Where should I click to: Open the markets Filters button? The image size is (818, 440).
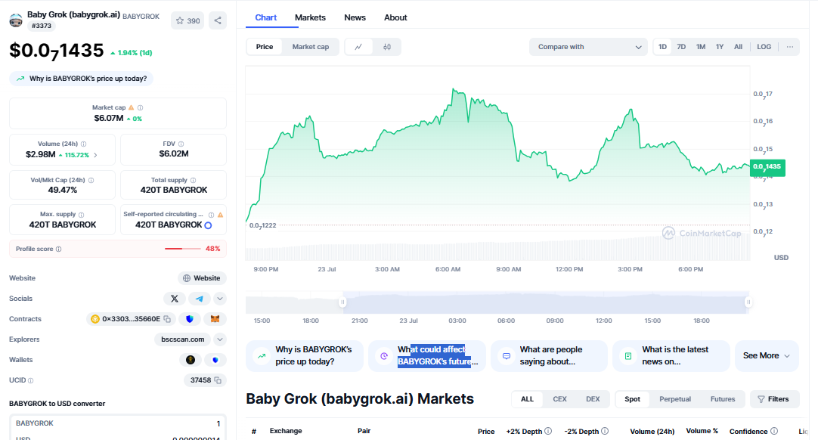coord(773,399)
